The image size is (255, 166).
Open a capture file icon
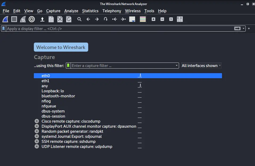coord(42,19)
